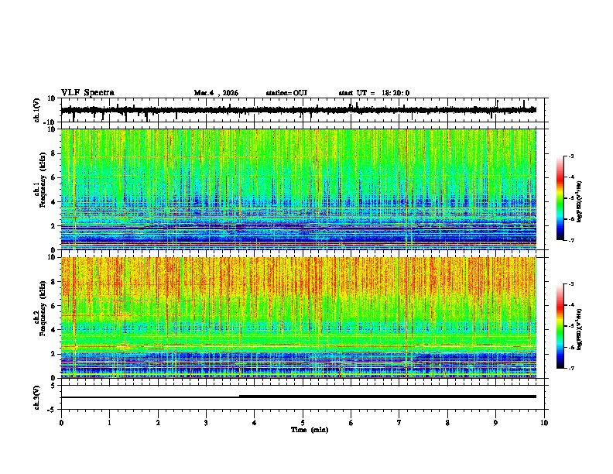The width and height of the screenshot is (613, 474).
Task: Click the ch.1 "Frequency (kHz)" axis label
Action: click(x=43, y=180)
